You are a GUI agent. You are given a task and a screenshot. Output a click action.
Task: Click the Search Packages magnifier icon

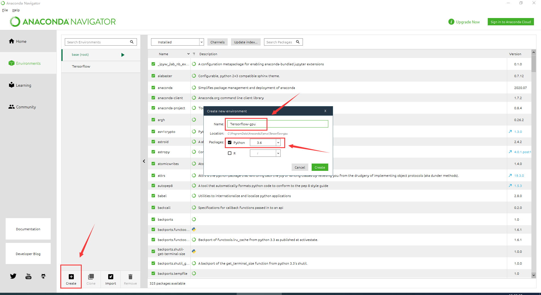point(298,42)
